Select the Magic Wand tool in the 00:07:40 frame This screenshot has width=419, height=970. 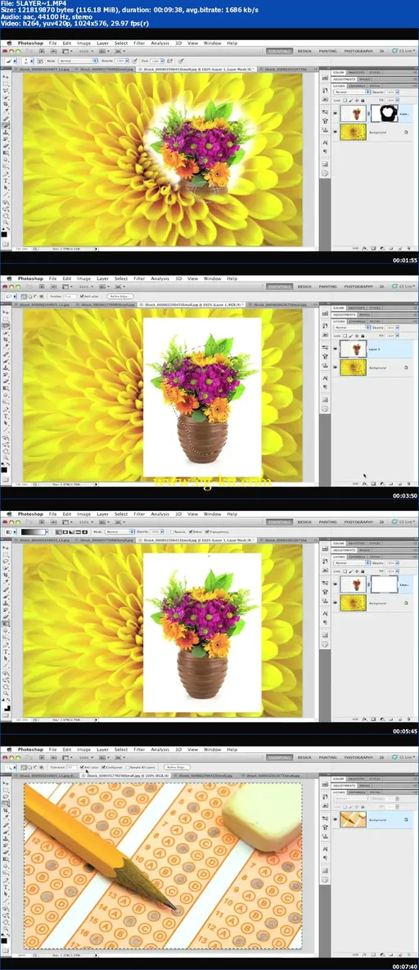tap(6, 803)
